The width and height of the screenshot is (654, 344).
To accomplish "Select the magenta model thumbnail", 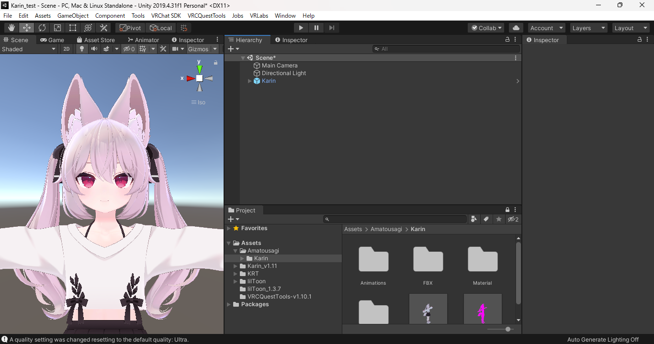I will (x=483, y=309).
